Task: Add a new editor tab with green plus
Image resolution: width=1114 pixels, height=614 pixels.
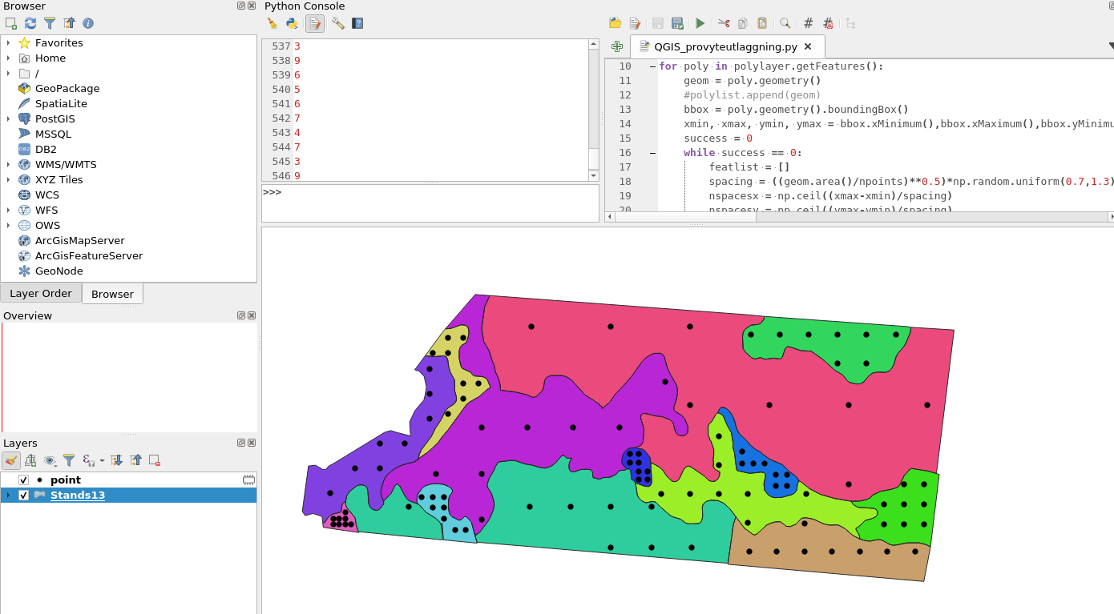Action: (617, 46)
